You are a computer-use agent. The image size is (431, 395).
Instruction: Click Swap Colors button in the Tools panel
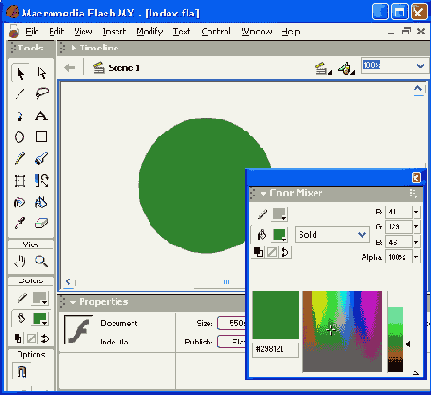tap(45, 339)
